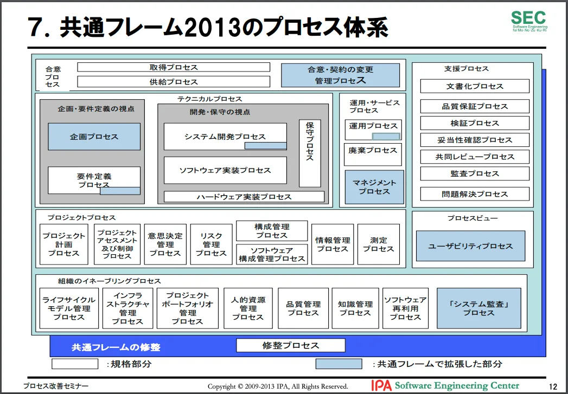Click the Software Engineering Center footer text

tap(457, 385)
